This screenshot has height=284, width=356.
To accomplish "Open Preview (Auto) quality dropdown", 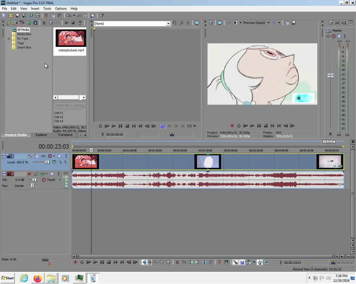I will 268,23.
